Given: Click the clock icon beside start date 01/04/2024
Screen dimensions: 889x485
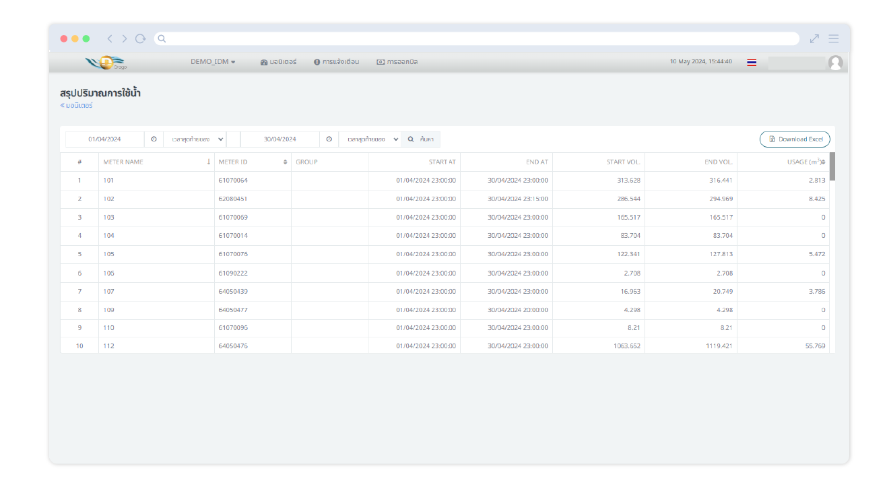Looking at the screenshot, I should pos(154,139).
